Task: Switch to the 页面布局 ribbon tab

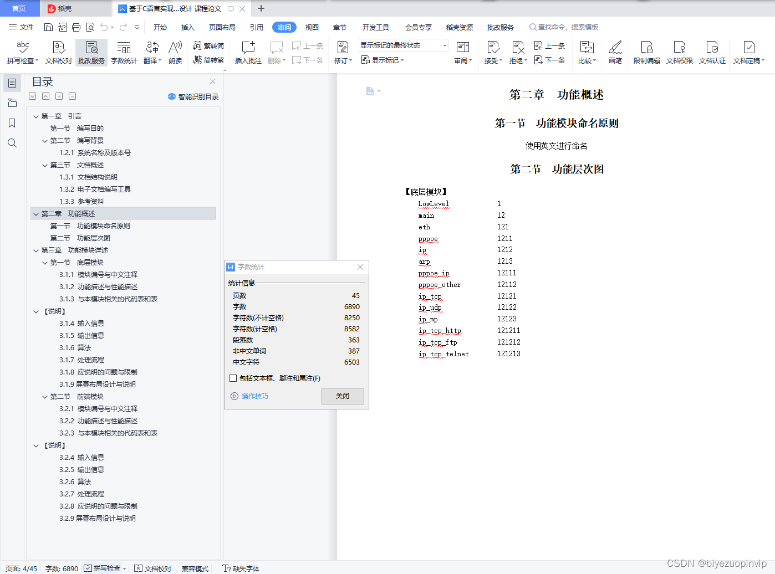Action: tap(222, 27)
